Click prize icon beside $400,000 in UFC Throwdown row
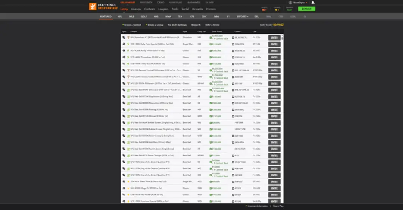403x210 pixels. click(x=210, y=57)
